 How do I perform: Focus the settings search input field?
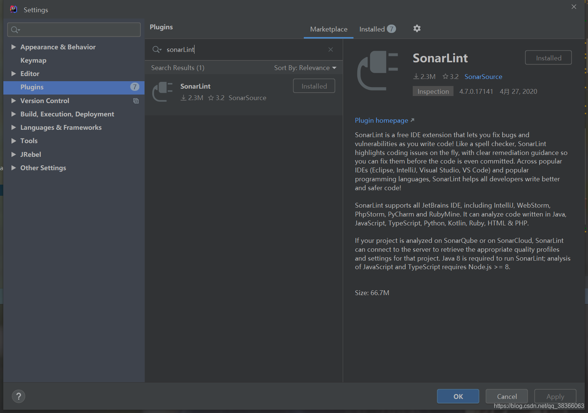74,30
